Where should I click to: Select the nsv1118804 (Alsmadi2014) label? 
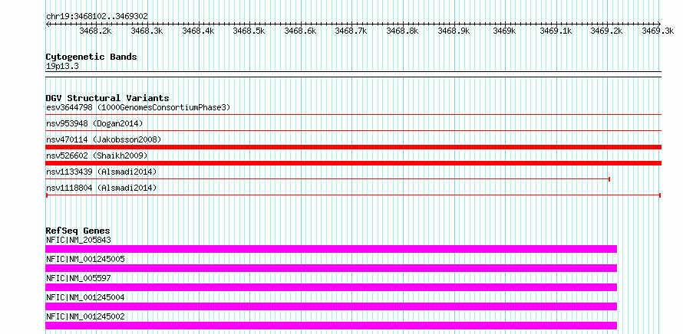[x=101, y=188]
